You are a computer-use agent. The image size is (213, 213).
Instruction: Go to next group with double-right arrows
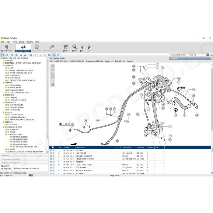pyautogui.click(x=25, y=55)
